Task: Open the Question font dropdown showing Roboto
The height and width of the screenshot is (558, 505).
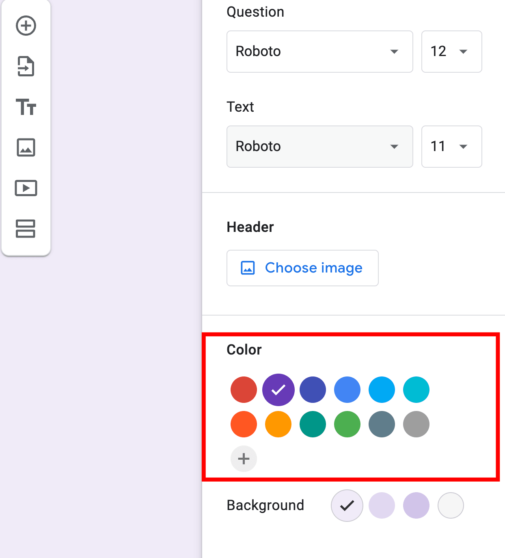Action: [x=319, y=52]
